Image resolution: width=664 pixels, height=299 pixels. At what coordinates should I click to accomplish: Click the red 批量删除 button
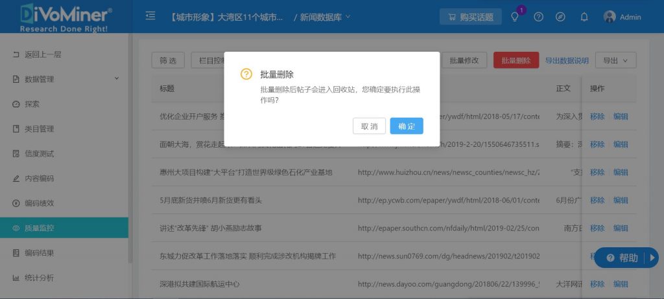[x=516, y=60]
